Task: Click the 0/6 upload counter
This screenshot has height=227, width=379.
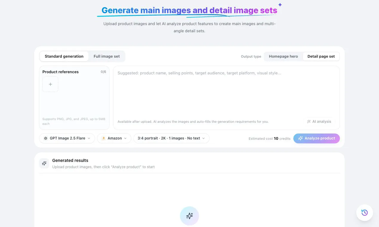Action: 103,72
